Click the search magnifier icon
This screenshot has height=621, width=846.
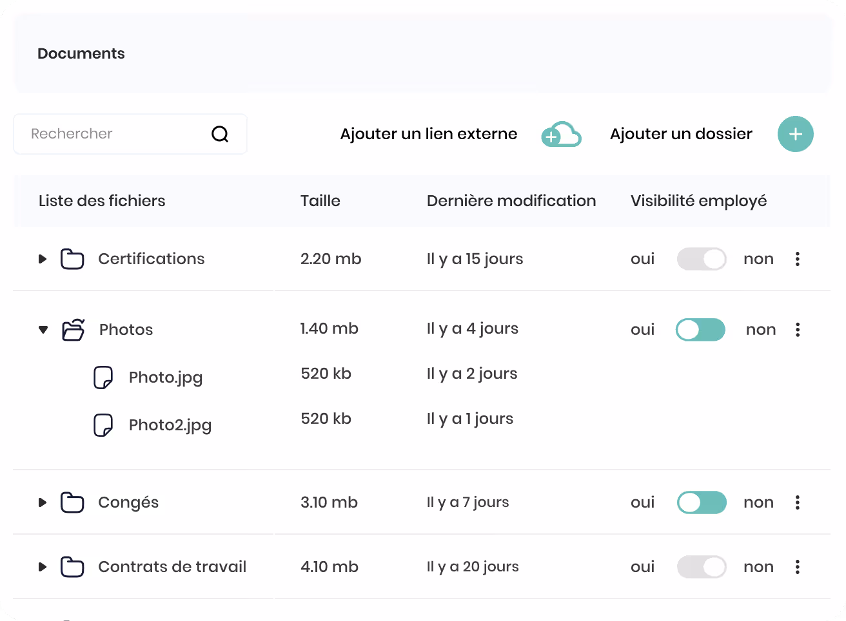(x=220, y=134)
